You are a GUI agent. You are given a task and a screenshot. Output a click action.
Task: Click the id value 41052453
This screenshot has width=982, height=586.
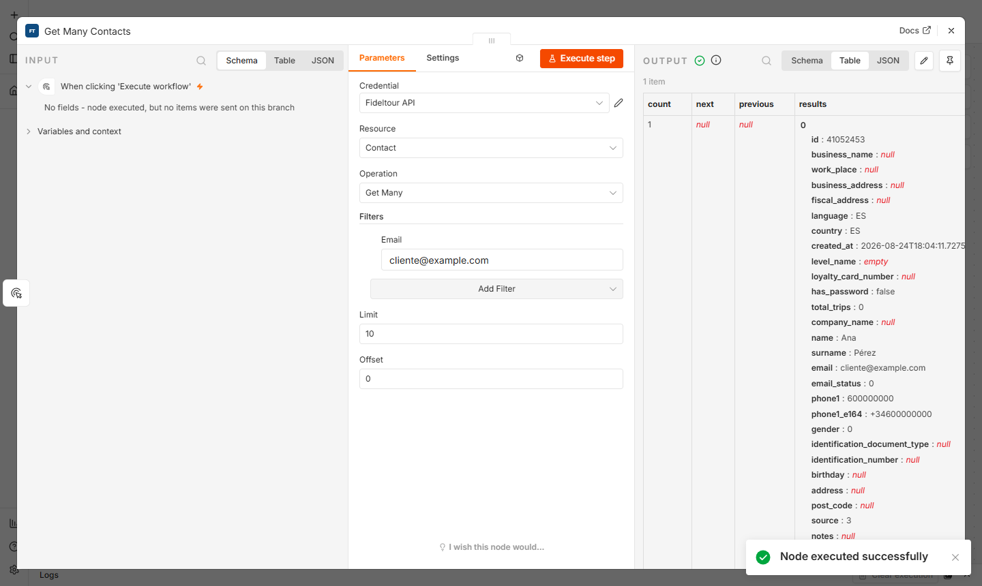click(846, 140)
